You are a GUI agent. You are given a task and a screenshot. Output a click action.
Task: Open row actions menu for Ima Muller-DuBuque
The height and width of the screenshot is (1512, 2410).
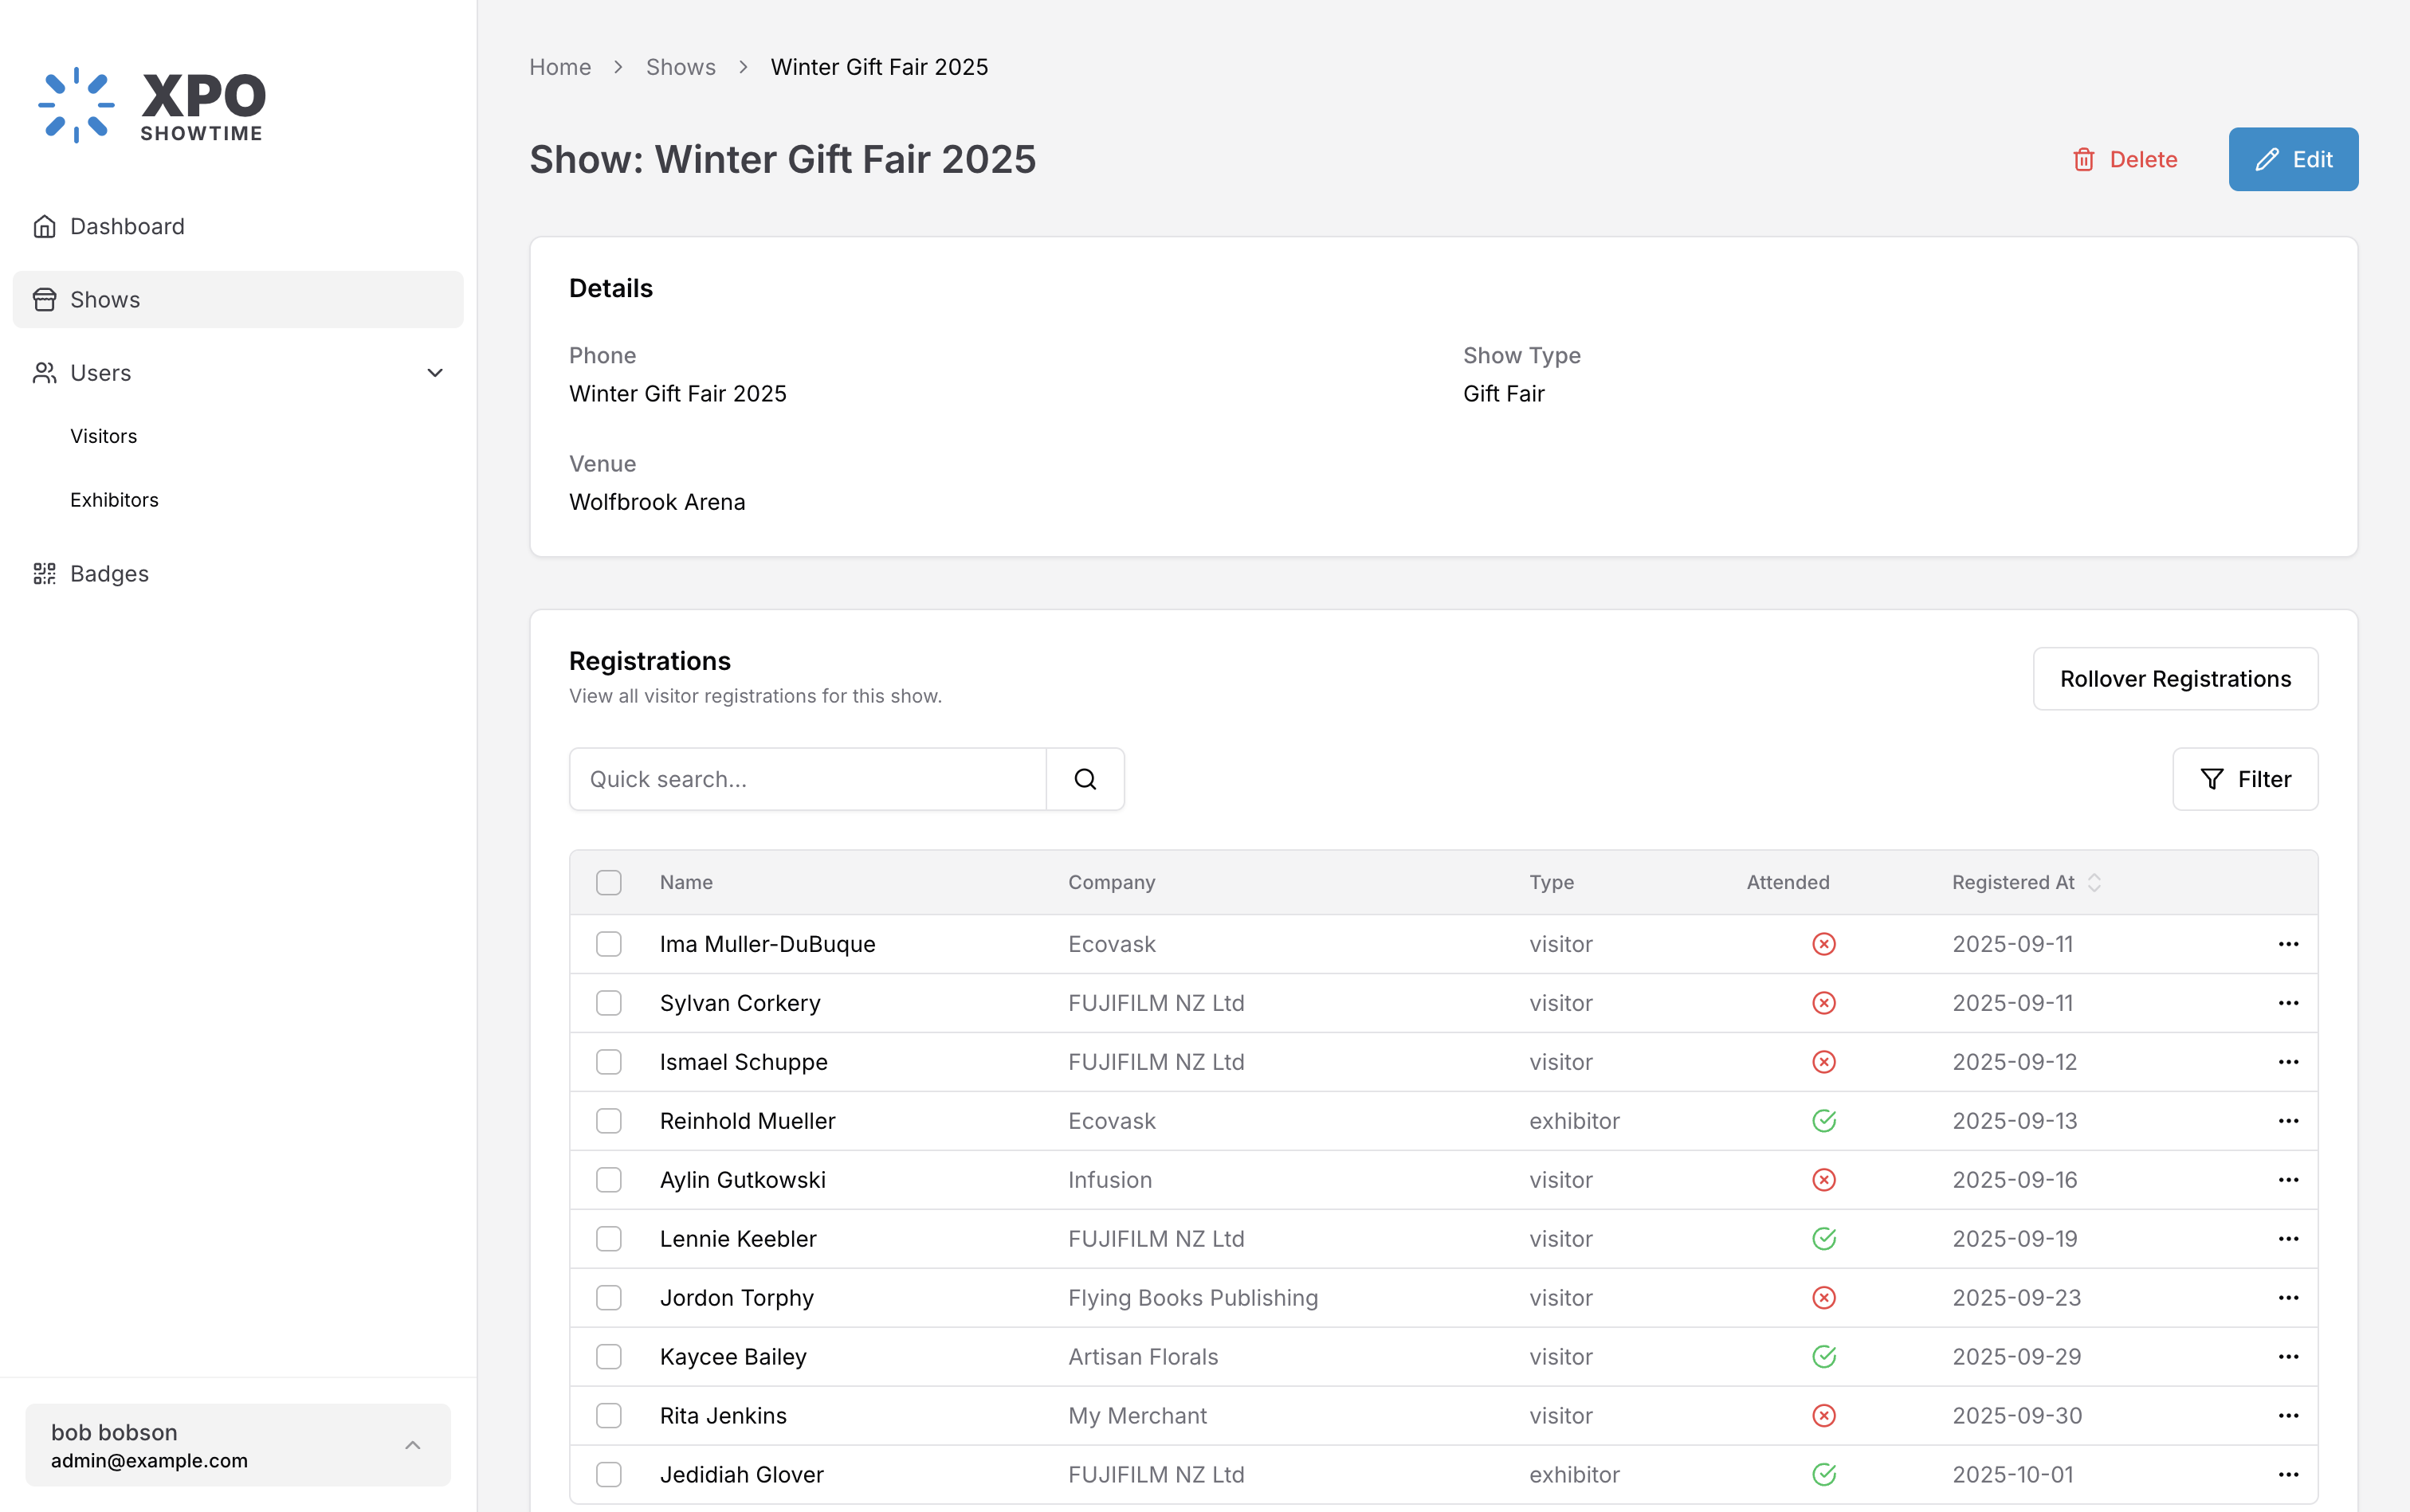point(2287,944)
